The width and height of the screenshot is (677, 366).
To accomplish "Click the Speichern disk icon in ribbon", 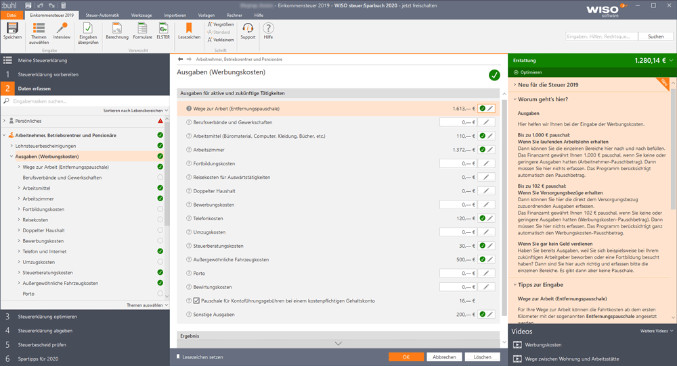I will 12,28.
